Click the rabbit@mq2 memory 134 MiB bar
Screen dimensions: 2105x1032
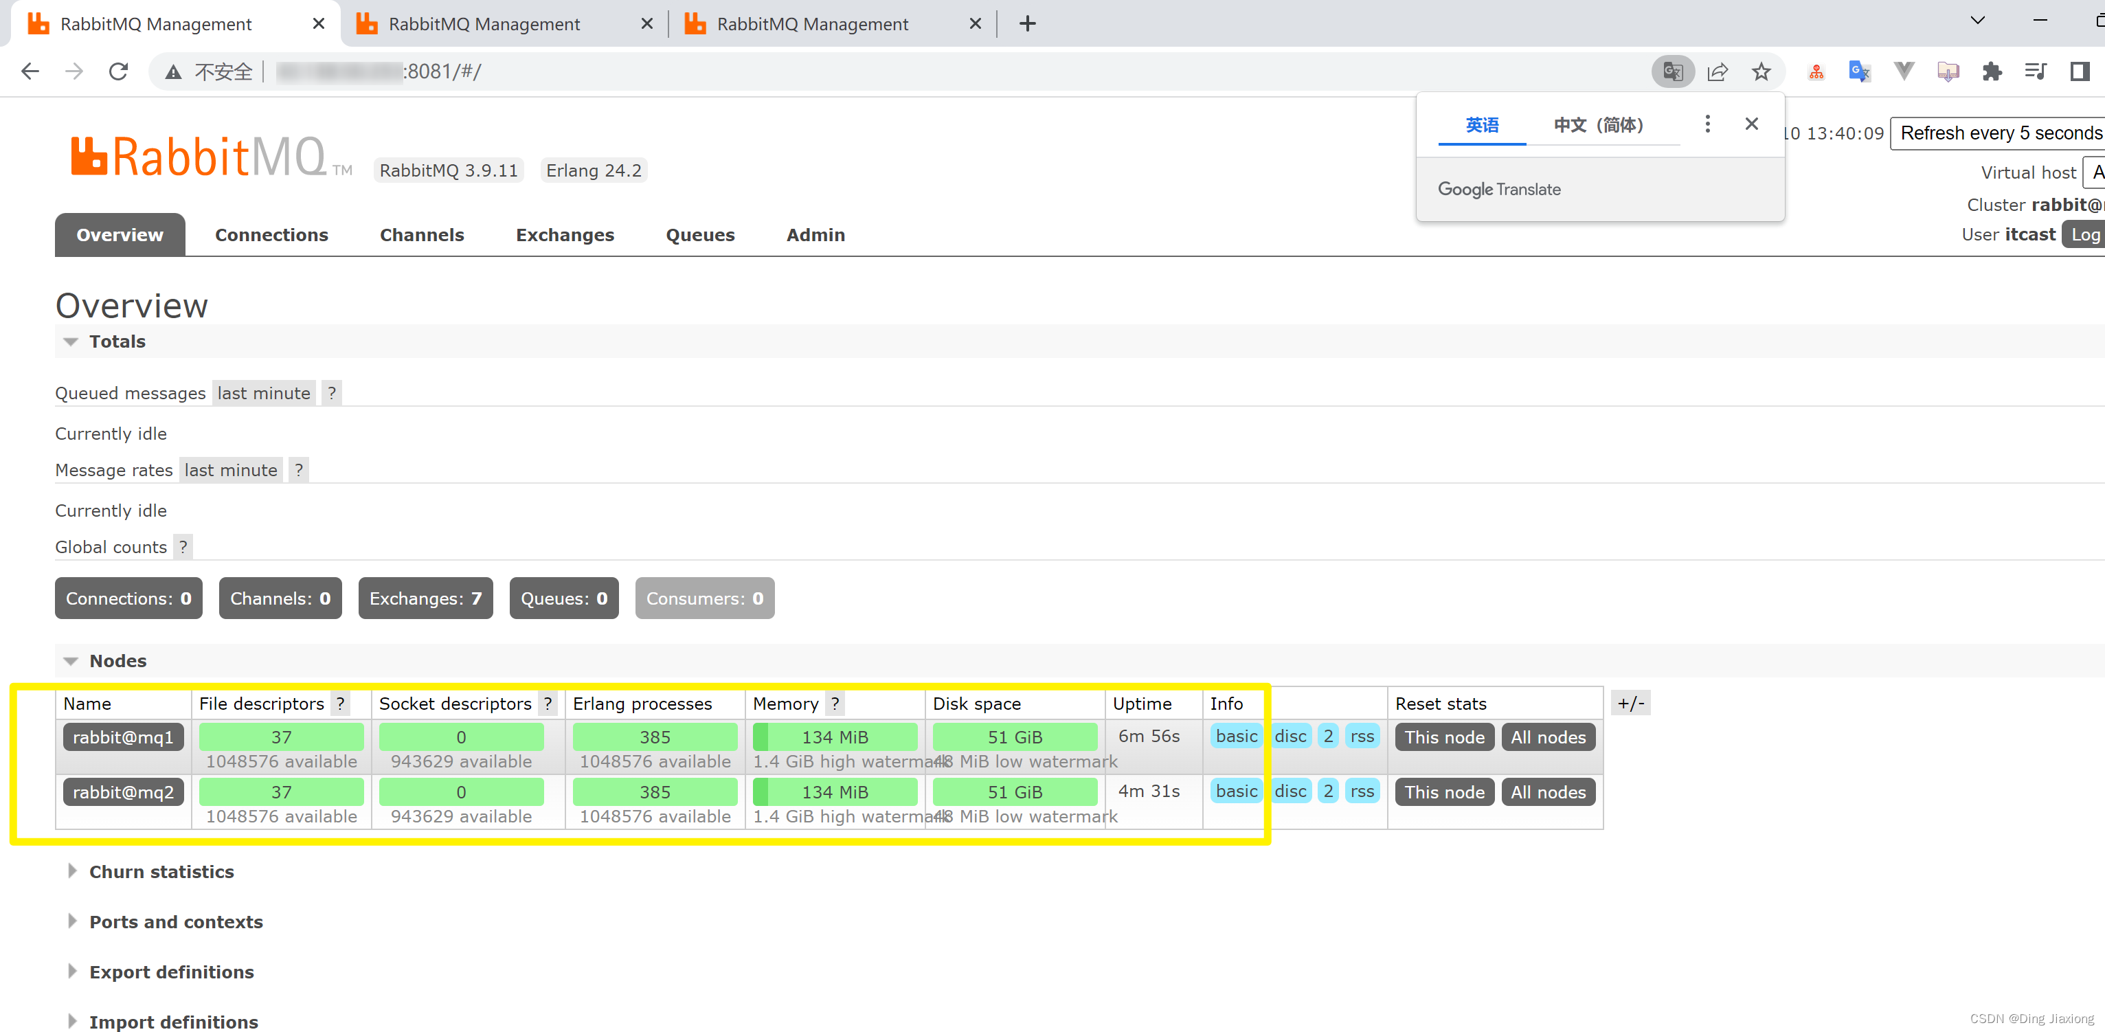pyautogui.click(x=834, y=792)
